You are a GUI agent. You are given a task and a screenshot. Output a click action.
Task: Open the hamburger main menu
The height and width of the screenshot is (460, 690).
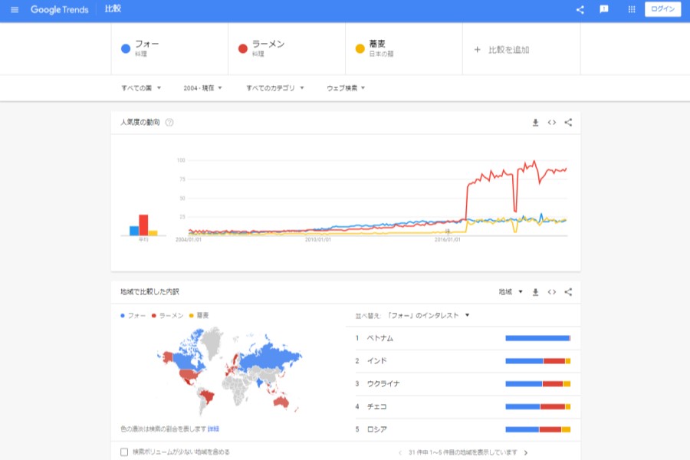[x=15, y=9]
